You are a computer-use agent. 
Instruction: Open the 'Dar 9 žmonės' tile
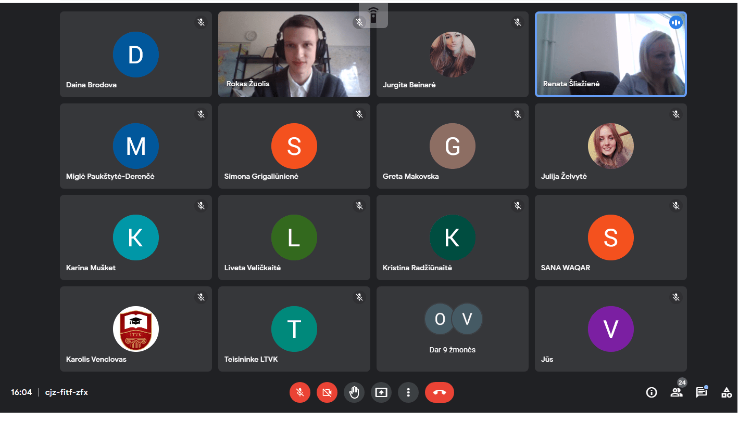click(453, 329)
